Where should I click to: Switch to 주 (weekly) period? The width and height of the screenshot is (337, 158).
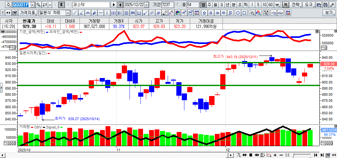(209, 5)
